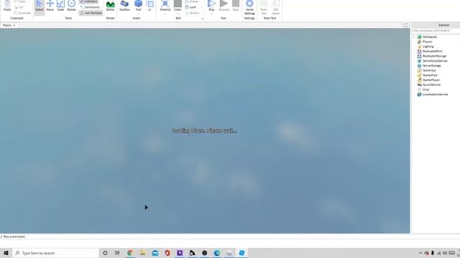
Task: Switch to the Place1 document tab
Action: coord(7,25)
